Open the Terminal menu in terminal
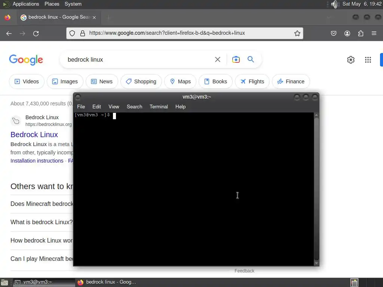Screen dimensions: 383x287 (x=159, y=107)
